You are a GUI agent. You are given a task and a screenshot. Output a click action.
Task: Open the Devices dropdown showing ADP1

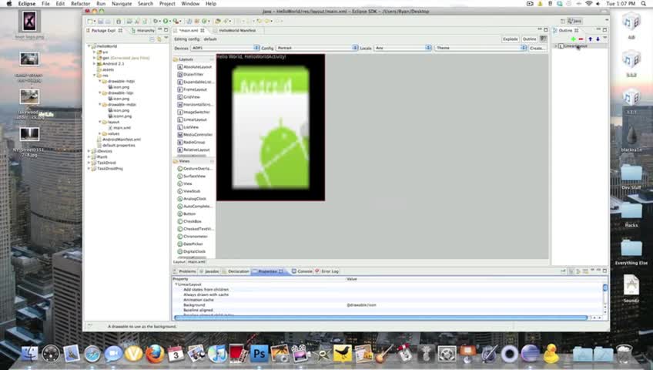(x=225, y=48)
